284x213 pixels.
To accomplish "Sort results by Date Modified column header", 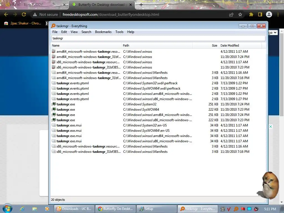I will tap(240, 45).
